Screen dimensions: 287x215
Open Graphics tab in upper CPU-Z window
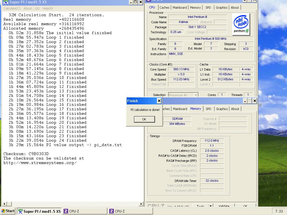pos(221,8)
